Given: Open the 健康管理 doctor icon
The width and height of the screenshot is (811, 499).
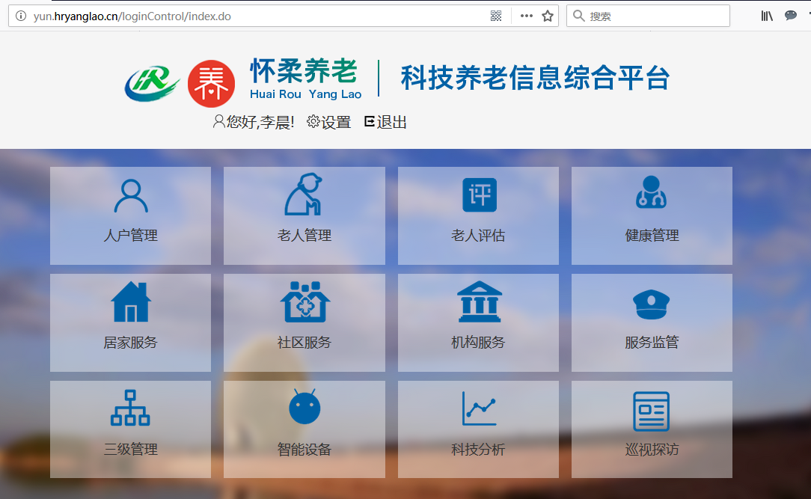Looking at the screenshot, I should pos(652,193).
